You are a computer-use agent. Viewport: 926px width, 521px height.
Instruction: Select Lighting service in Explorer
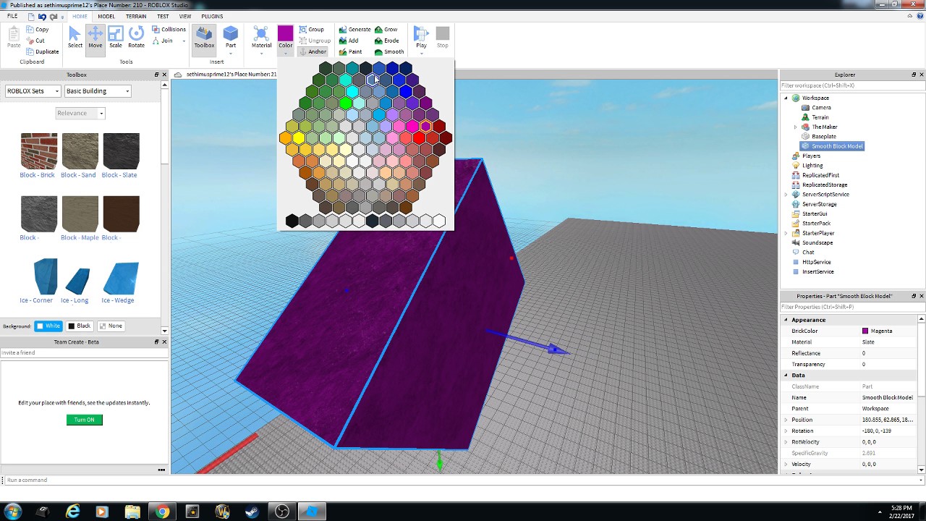812,165
